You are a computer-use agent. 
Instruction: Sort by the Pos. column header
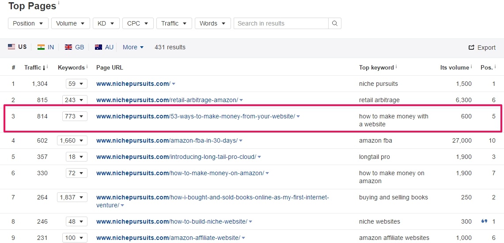coord(486,67)
